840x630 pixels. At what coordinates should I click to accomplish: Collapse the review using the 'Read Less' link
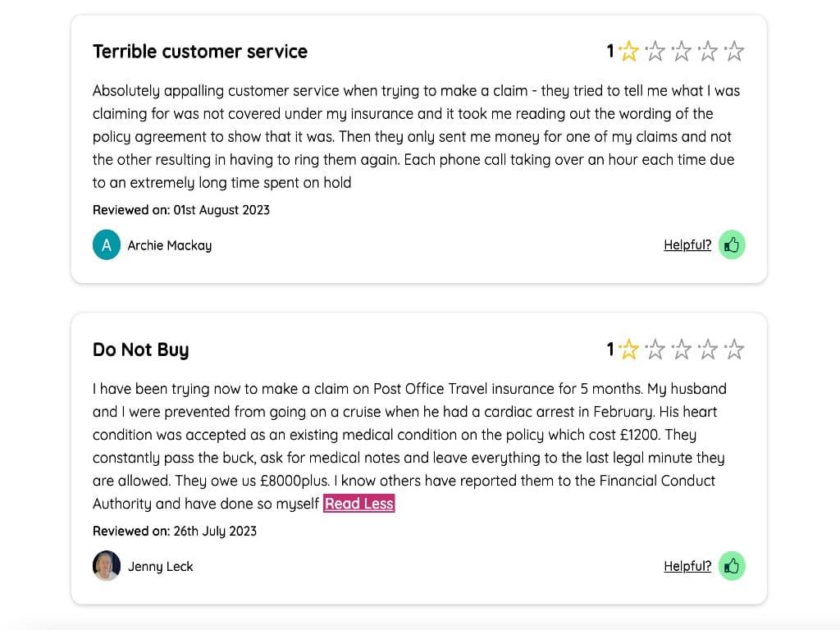[x=359, y=504]
